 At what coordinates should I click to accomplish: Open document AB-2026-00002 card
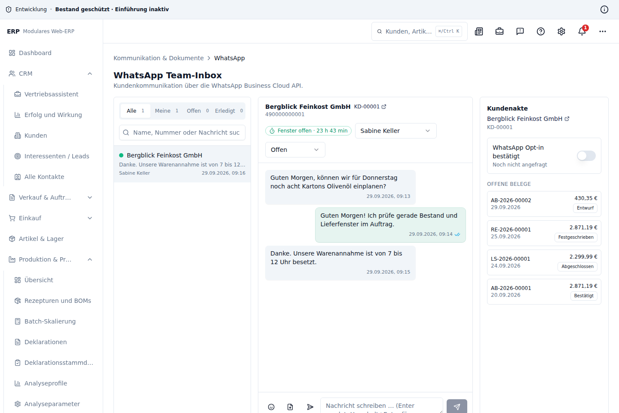point(544,204)
